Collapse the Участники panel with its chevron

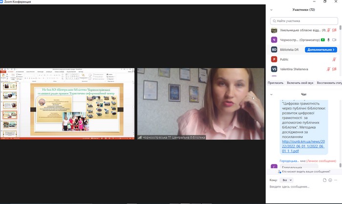tap(272, 9)
